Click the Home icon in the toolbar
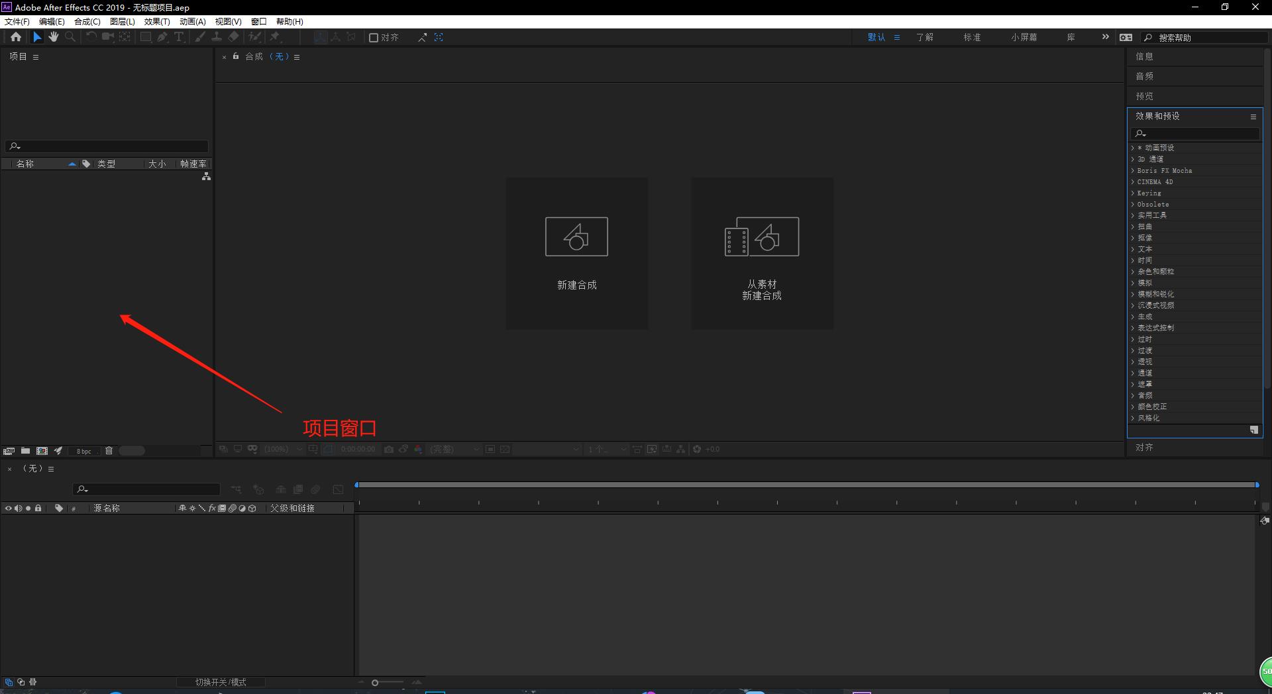1272x694 pixels. point(16,37)
